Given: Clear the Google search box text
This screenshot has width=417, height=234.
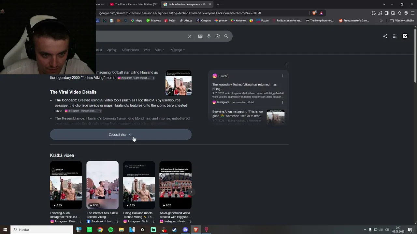Looking at the screenshot, I should tap(189, 36).
